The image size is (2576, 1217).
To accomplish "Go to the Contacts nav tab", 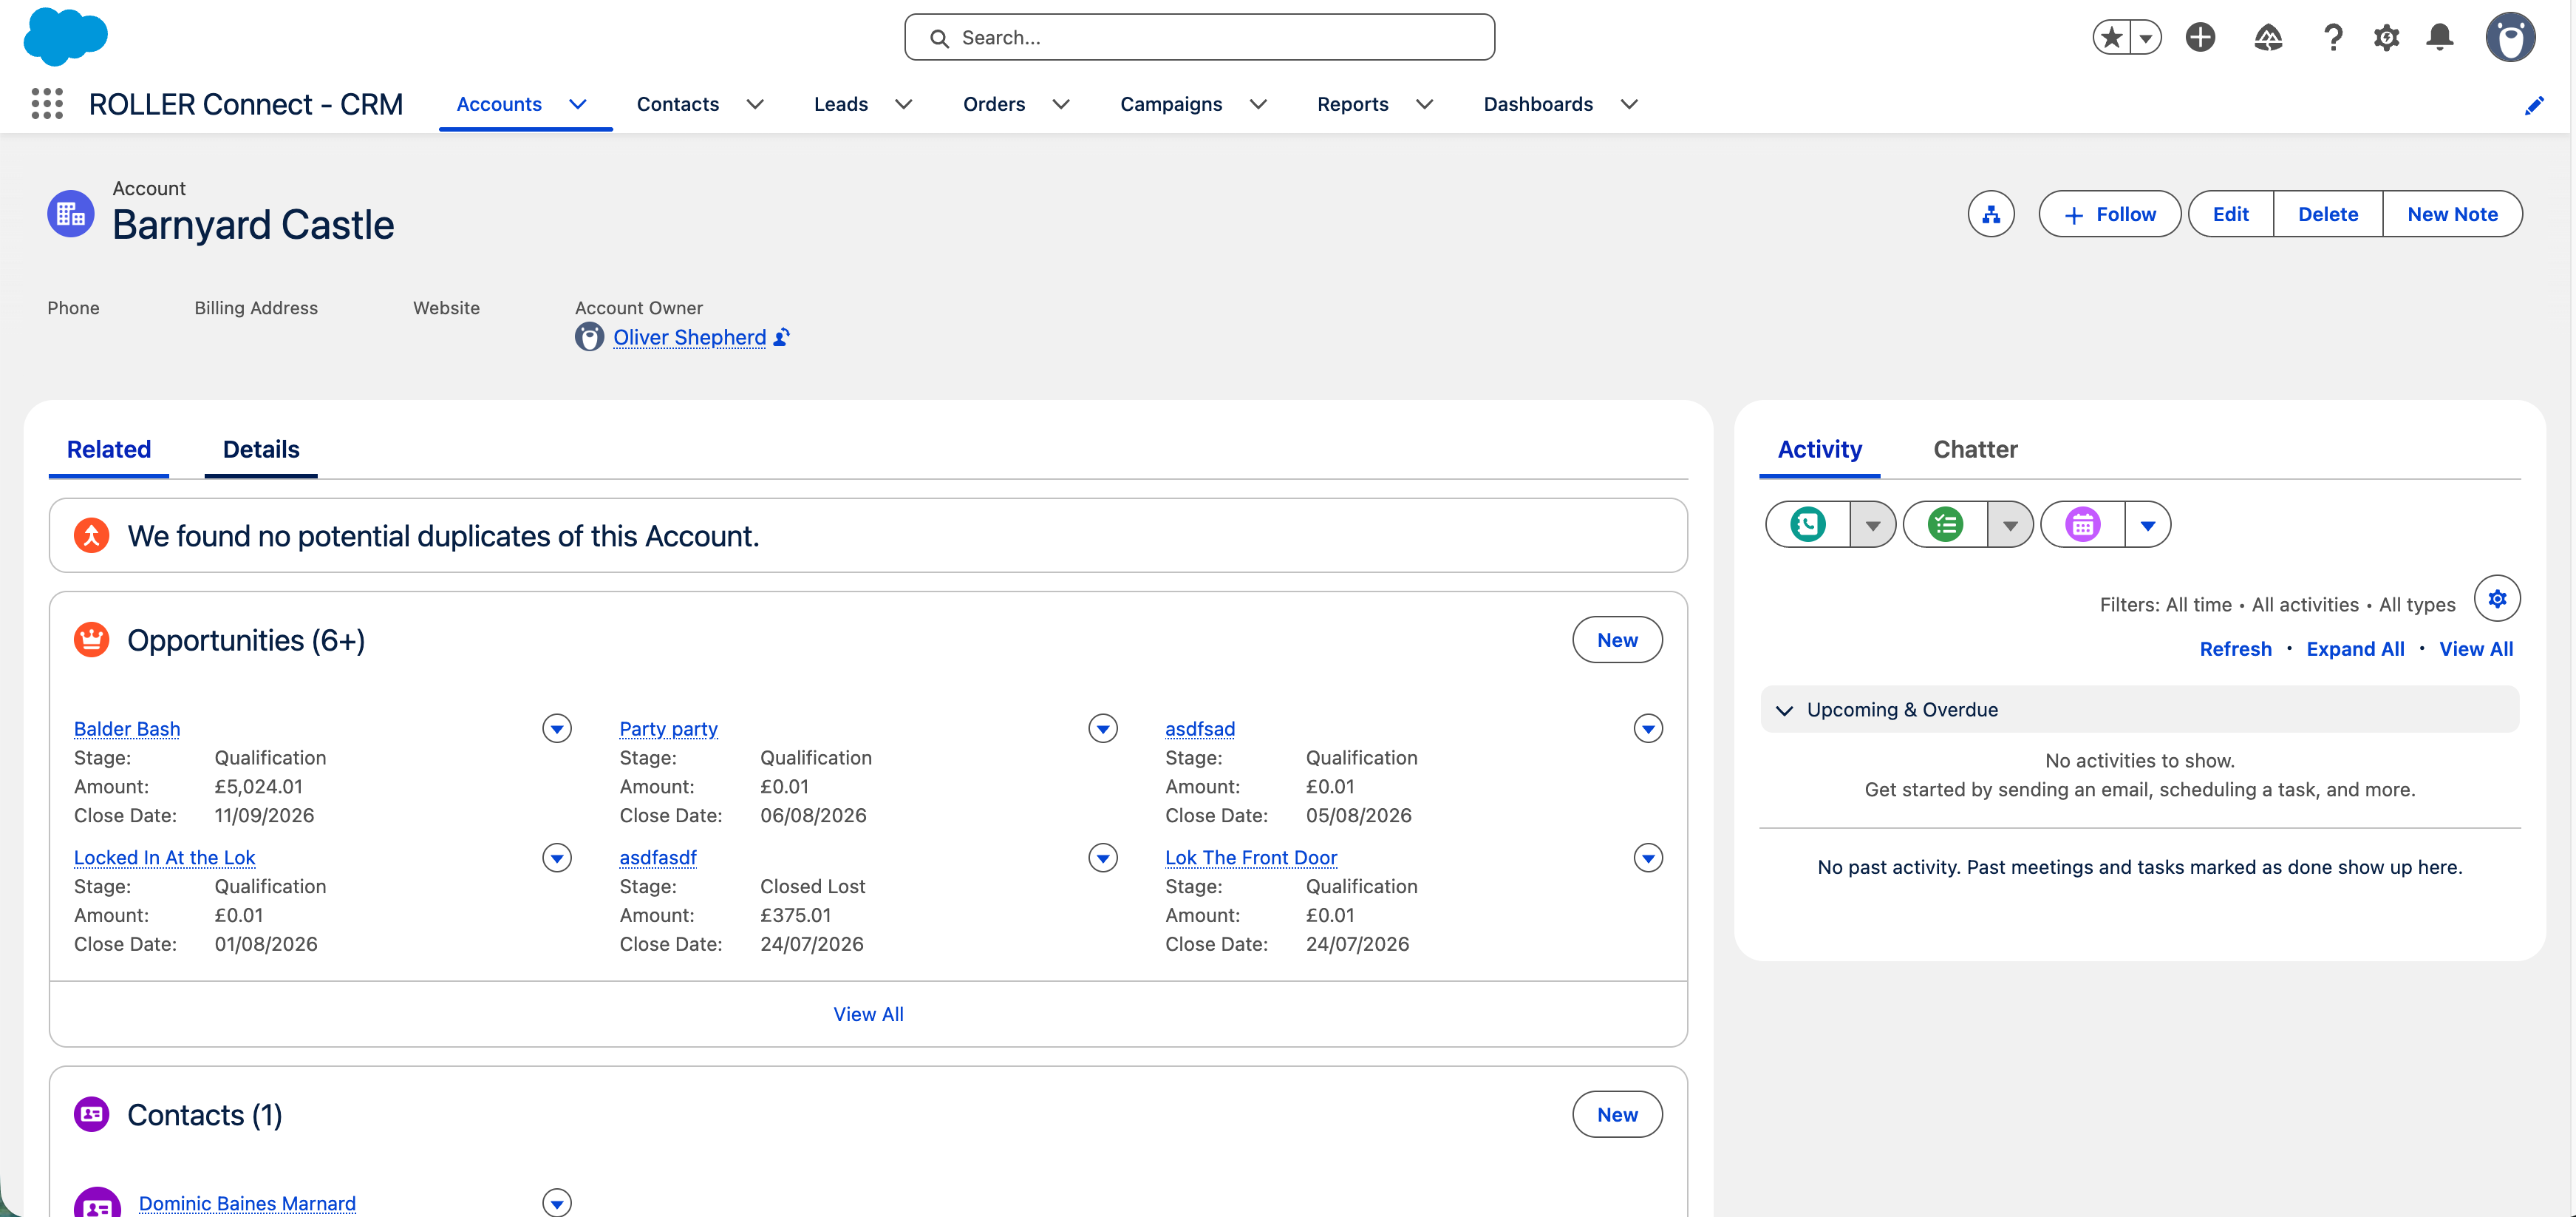I will pos(678,104).
